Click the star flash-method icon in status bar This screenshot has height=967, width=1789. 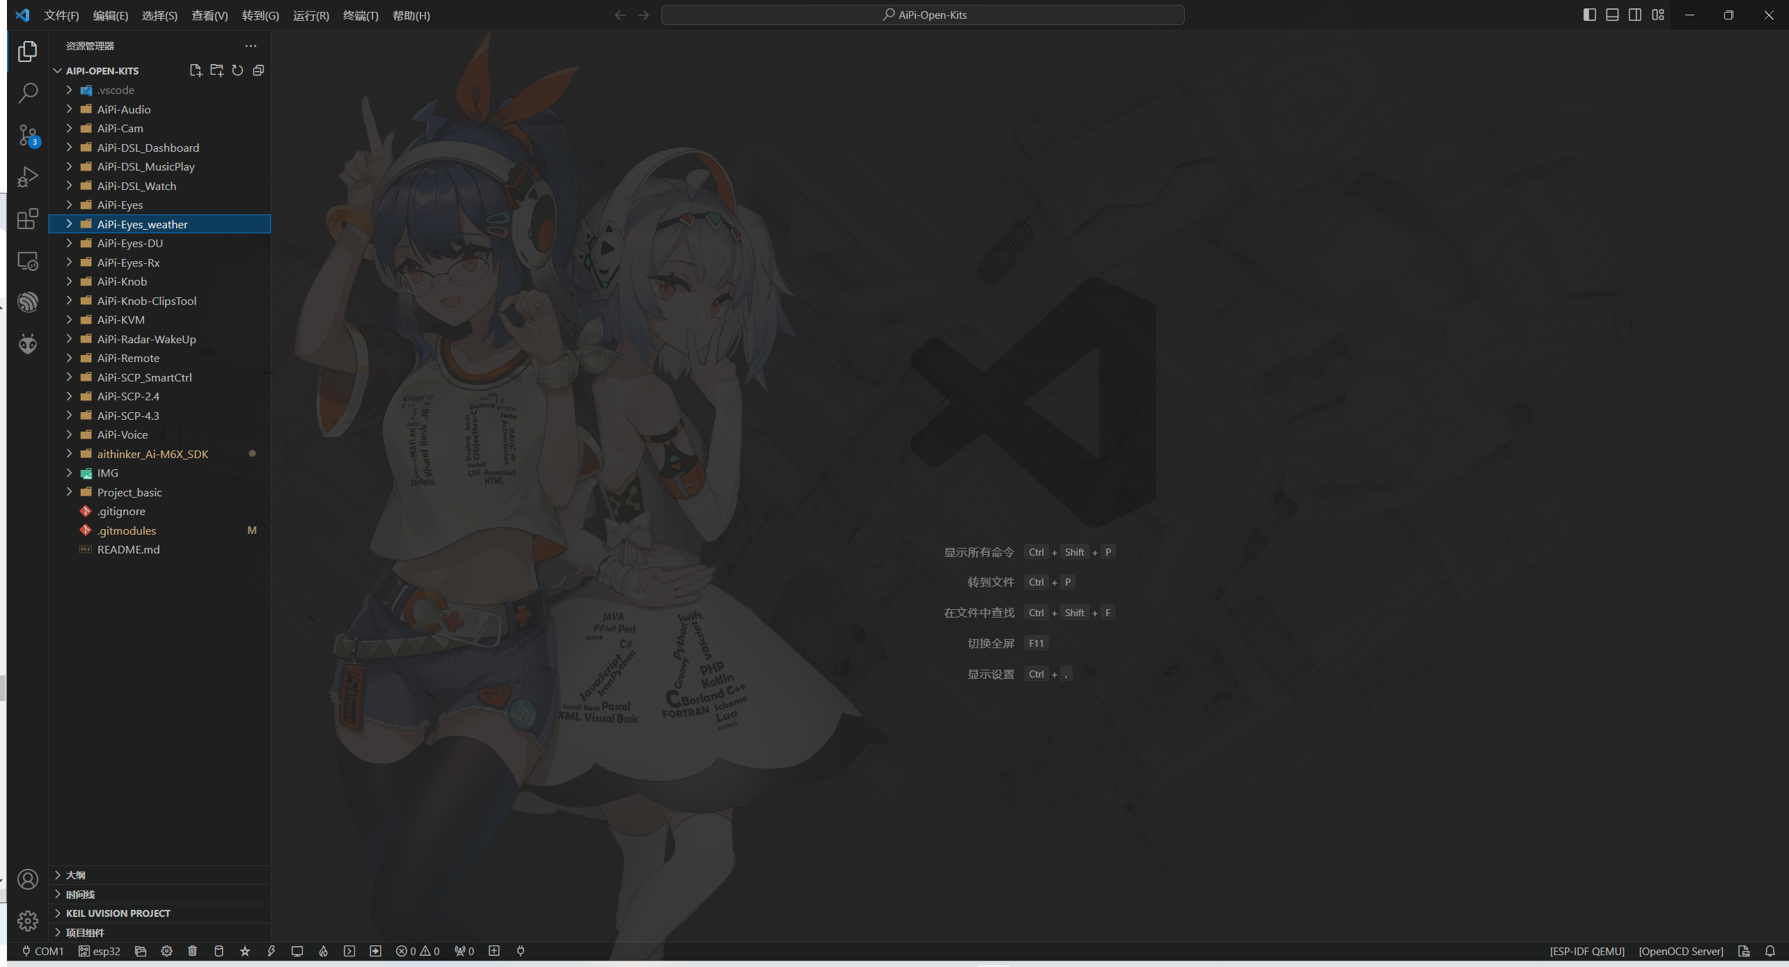coord(245,951)
